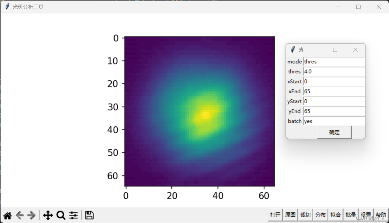The image size is (389, 223).
Task: Close the small settings dialog window
Action: [355, 50]
